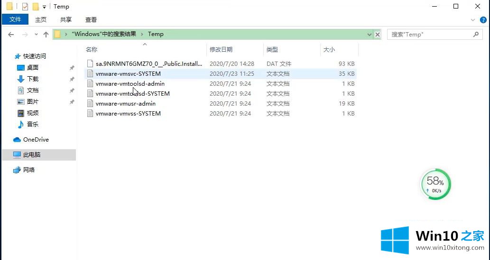Clear the address bar with X button
The width and height of the screenshot is (490, 260).
(378, 35)
